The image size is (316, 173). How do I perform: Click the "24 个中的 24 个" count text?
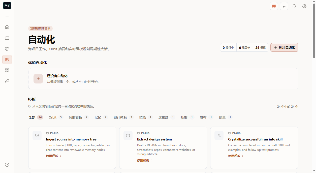pyautogui.click(x=288, y=107)
